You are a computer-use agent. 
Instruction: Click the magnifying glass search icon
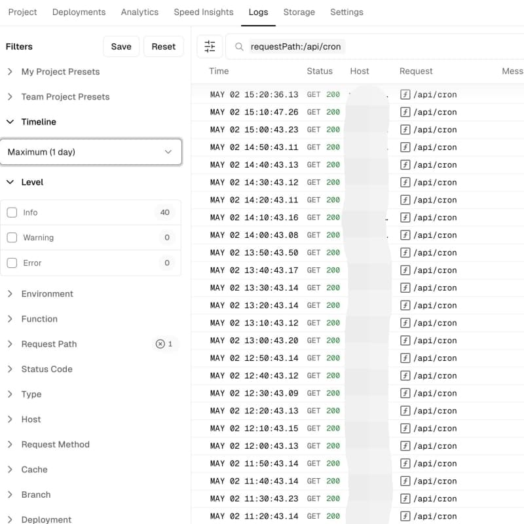tap(239, 47)
